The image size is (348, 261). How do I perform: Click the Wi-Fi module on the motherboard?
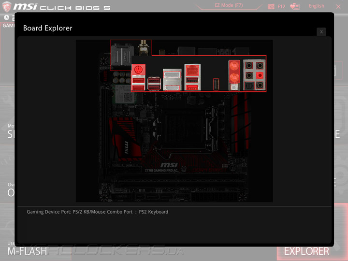pyautogui.click(x=124, y=94)
